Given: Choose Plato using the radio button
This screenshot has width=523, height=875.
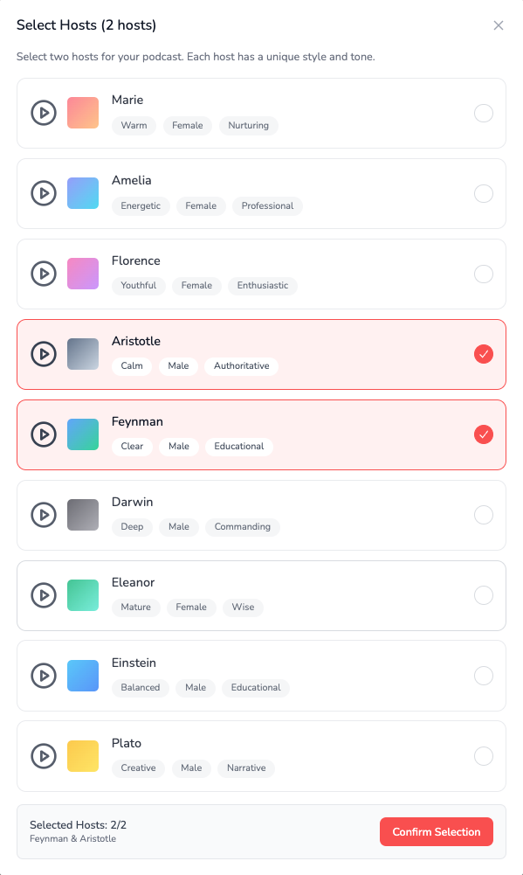Looking at the screenshot, I should 484,756.
